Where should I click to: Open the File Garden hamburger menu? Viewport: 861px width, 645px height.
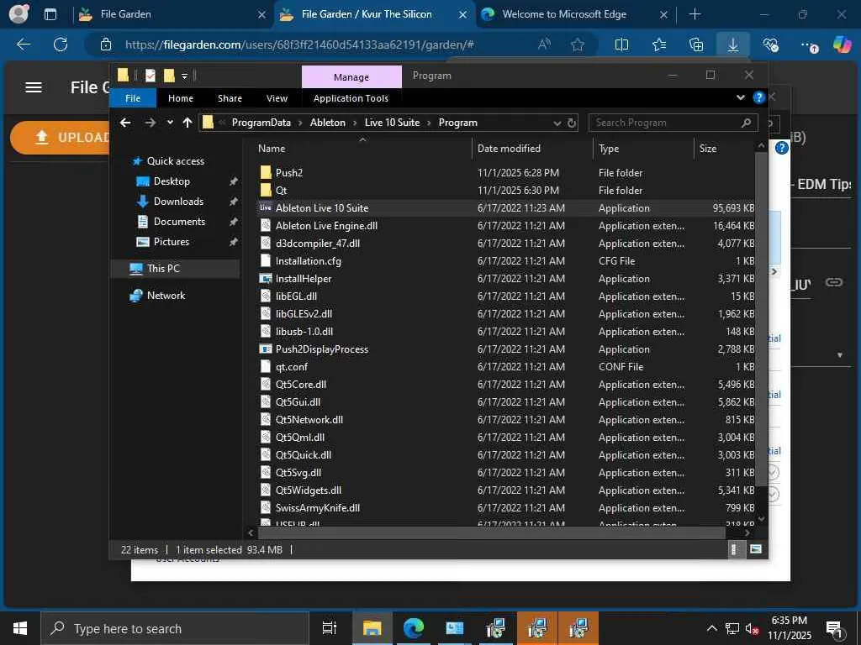[34, 87]
